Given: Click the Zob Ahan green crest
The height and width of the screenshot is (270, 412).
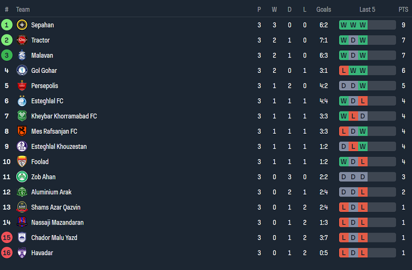Looking at the screenshot, I should (22, 177).
